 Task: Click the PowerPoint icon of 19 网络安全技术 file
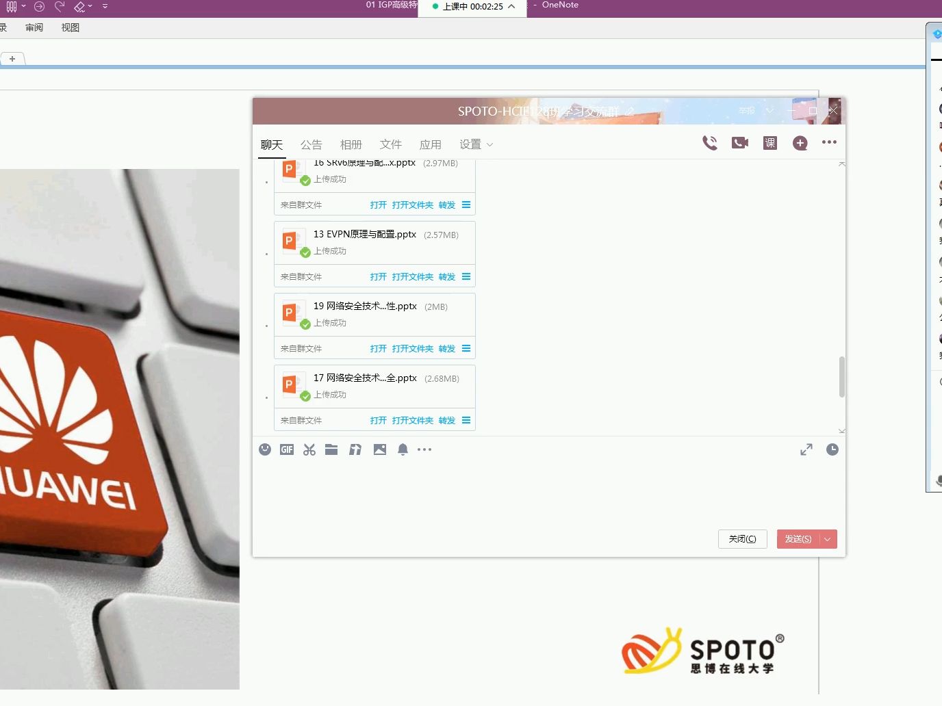293,314
